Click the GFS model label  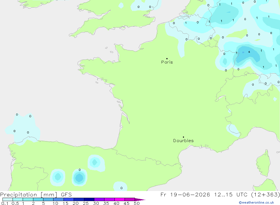tap(66, 195)
